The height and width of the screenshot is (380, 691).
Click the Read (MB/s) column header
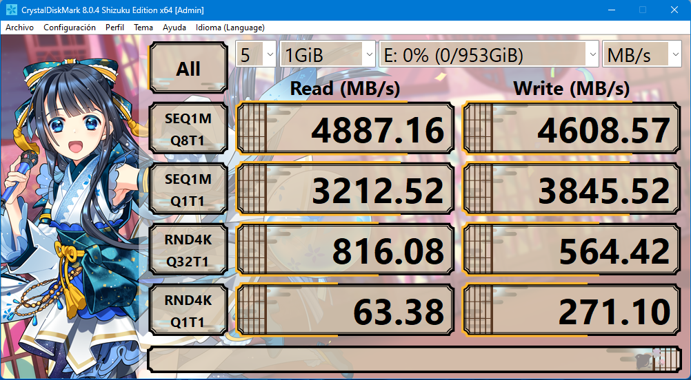(x=345, y=88)
